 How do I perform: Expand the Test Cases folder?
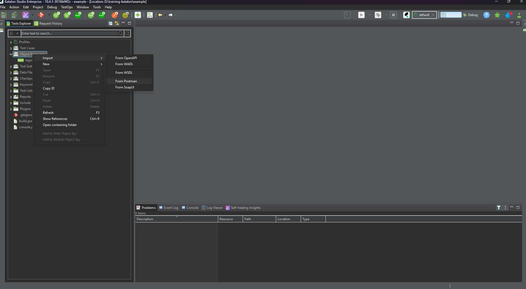pos(11,48)
